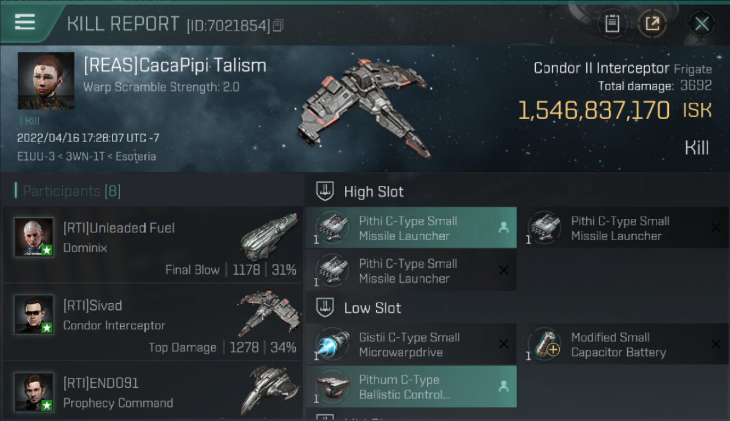This screenshot has width=730, height=421.
Task: Inspect the Dominix ship icon
Action: (x=269, y=236)
